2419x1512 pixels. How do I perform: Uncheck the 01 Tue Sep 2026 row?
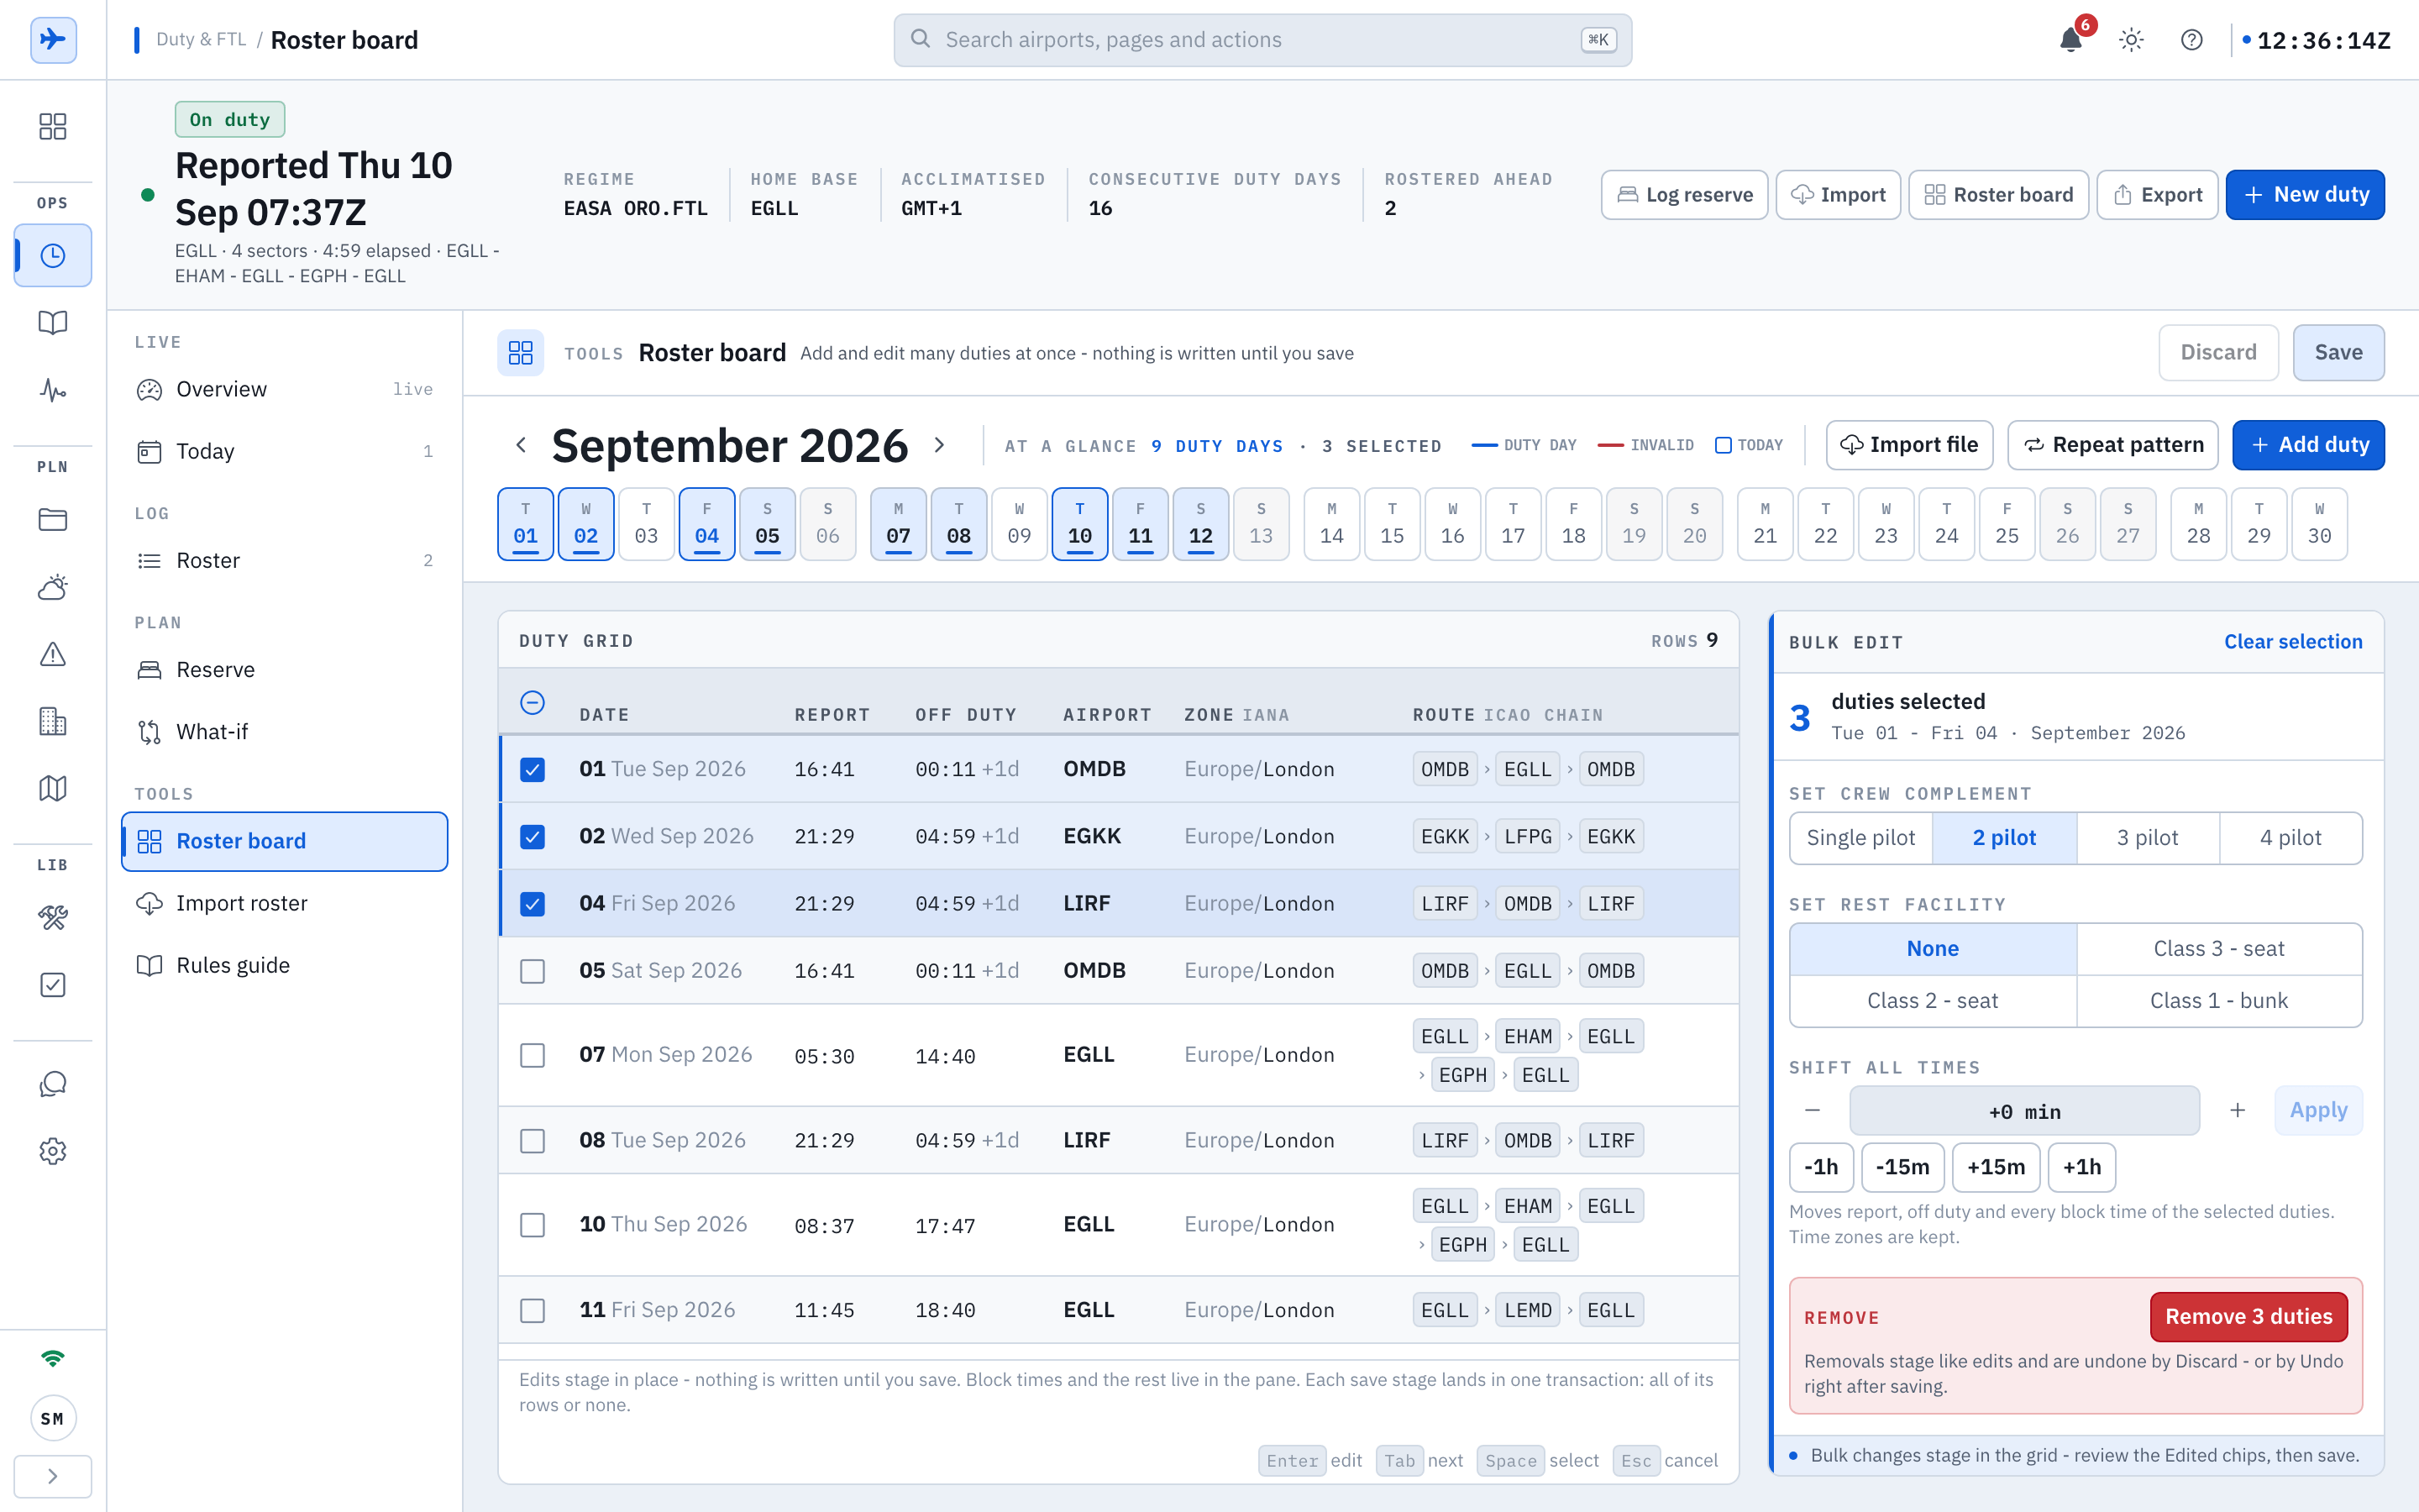point(533,769)
